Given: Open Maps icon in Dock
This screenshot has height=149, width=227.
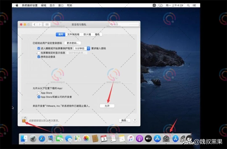Looking at the screenshot, I should (x=77, y=139).
